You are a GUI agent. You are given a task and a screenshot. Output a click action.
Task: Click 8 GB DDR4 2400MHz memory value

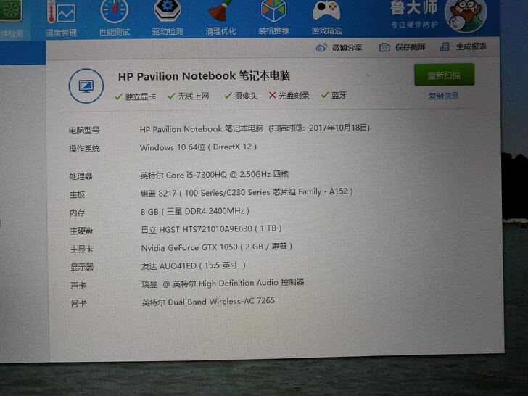tap(195, 211)
